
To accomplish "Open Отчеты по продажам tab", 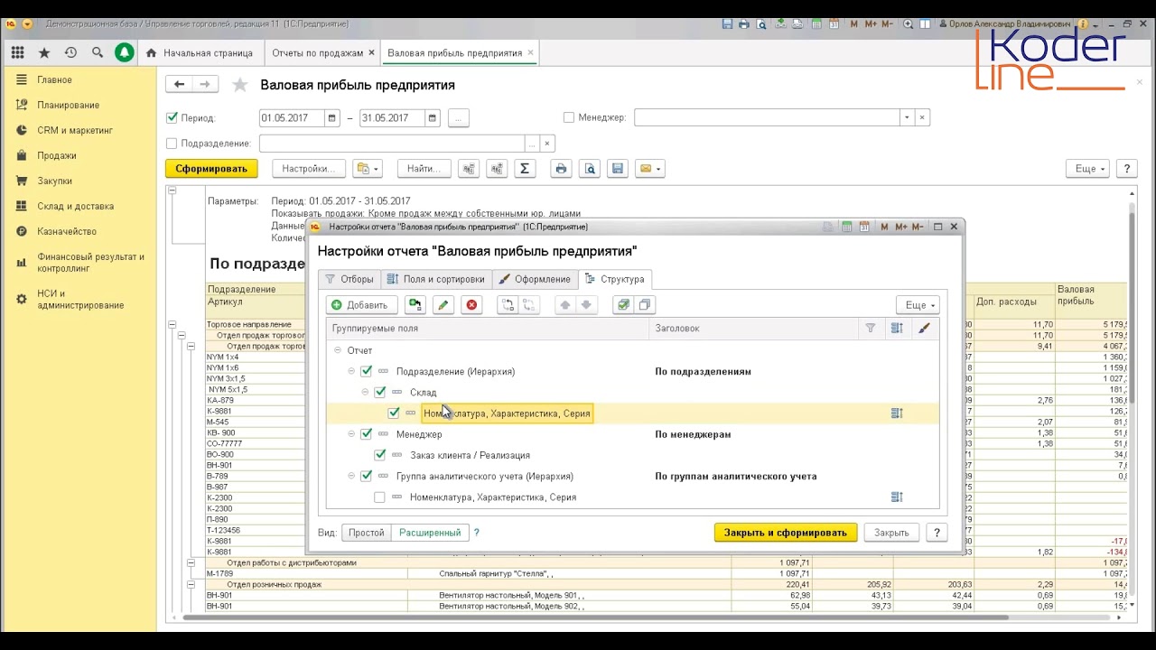I will [x=318, y=53].
